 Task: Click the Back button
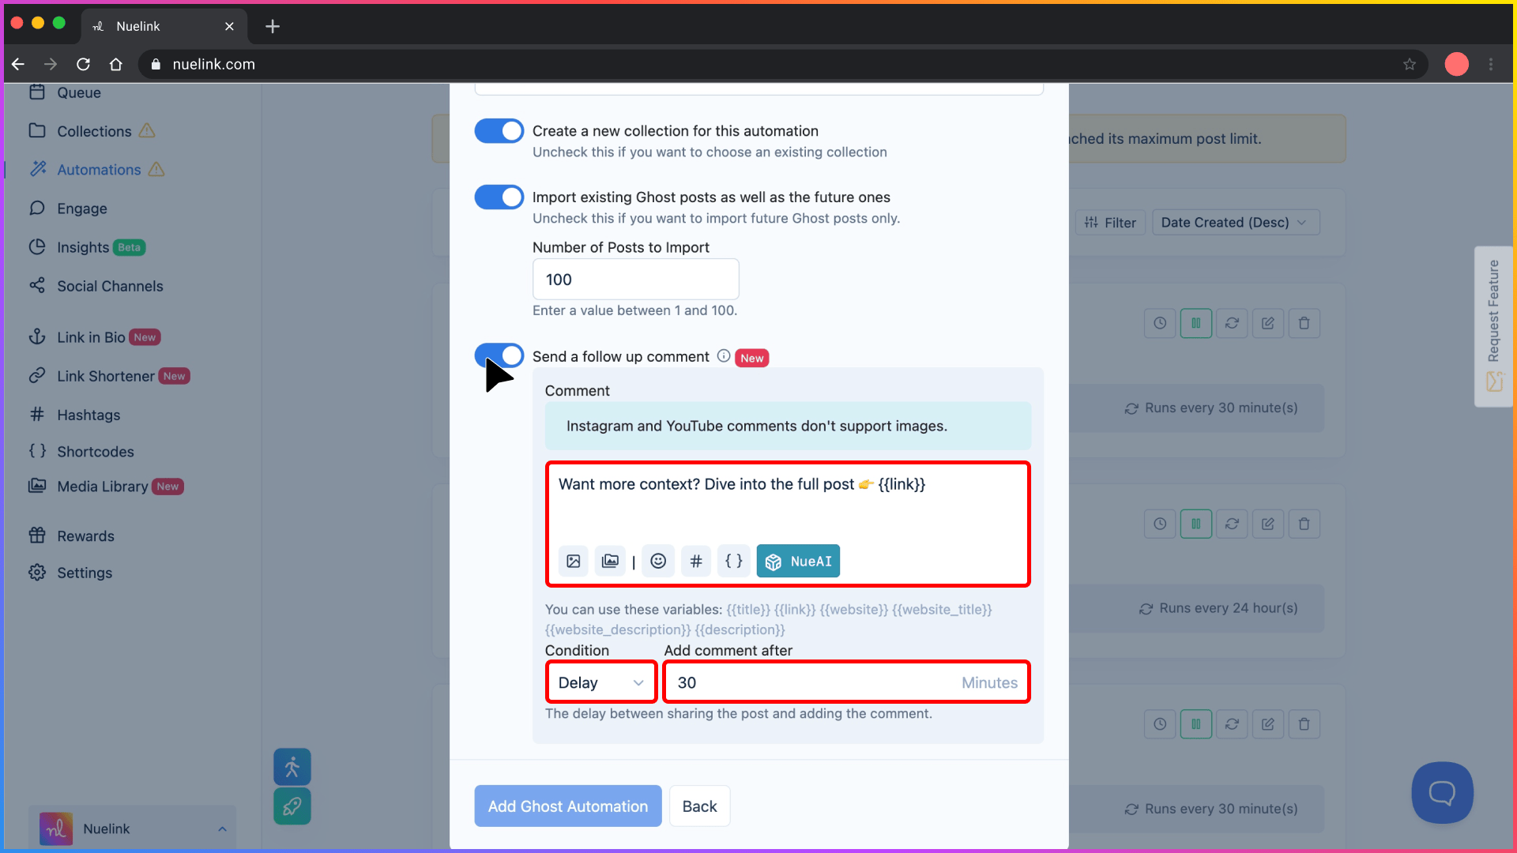(x=700, y=806)
